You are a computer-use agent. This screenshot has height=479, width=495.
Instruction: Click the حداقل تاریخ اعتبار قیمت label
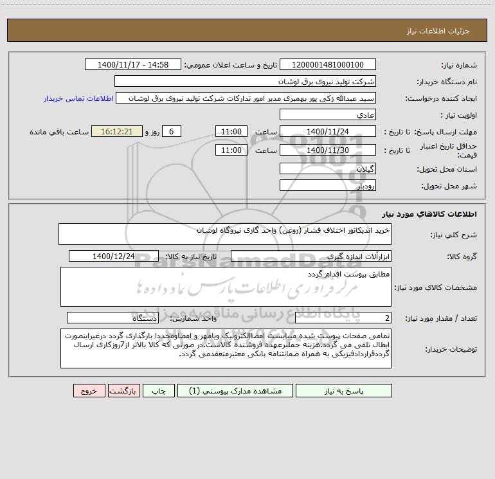[x=449, y=150]
